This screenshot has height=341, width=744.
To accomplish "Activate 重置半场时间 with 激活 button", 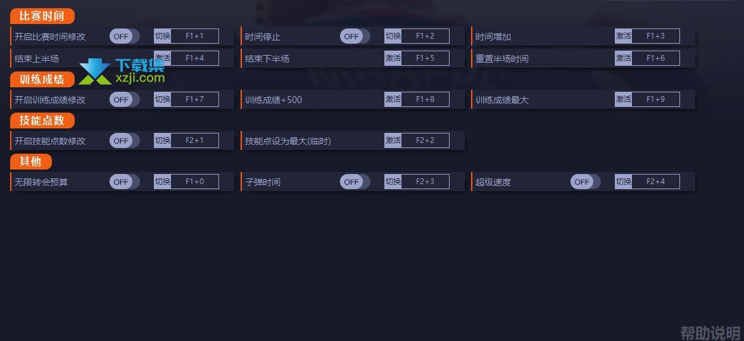I will point(624,58).
